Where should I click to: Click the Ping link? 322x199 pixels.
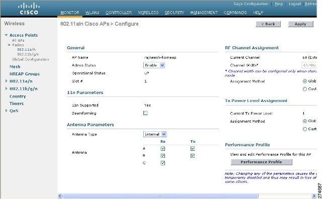[278, 4]
